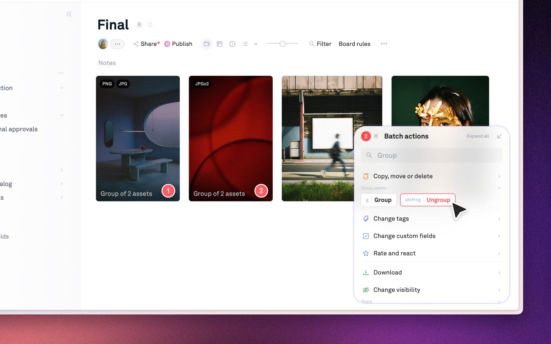Close the Batch actions selection with X
This screenshot has height=344, width=551.
tap(376, 136)
